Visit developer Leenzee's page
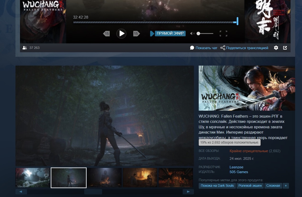The height and width of the screenshot is (197, 302). tap(236, 167)
